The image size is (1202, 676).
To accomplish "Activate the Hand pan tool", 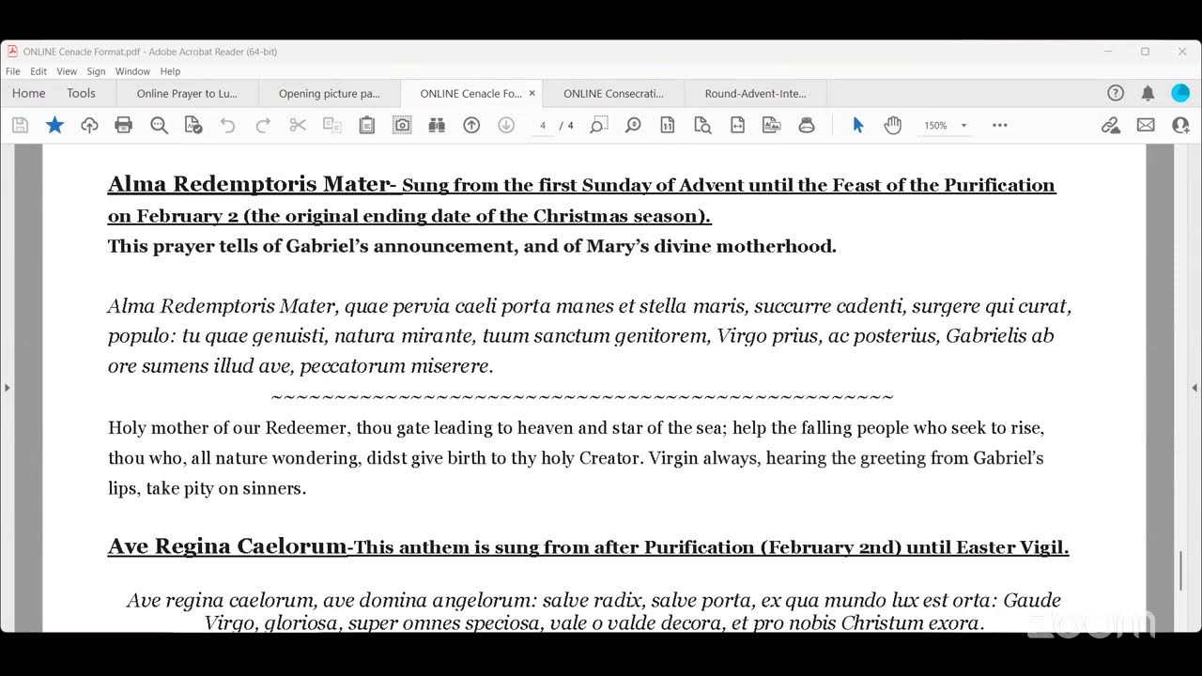I will pyautogui.click(x=892, y=125).
